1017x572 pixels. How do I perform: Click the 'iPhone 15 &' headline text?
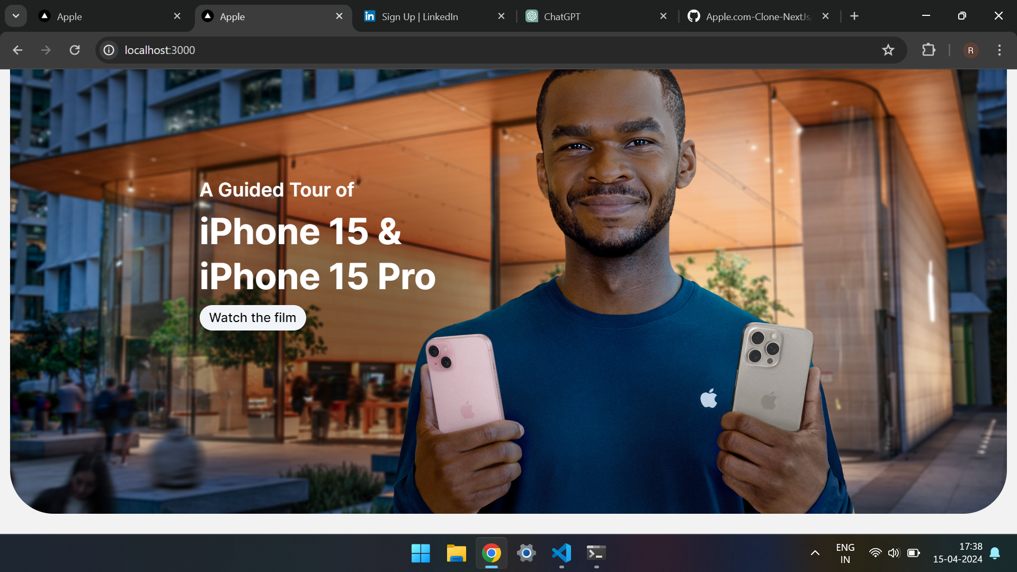300,231
